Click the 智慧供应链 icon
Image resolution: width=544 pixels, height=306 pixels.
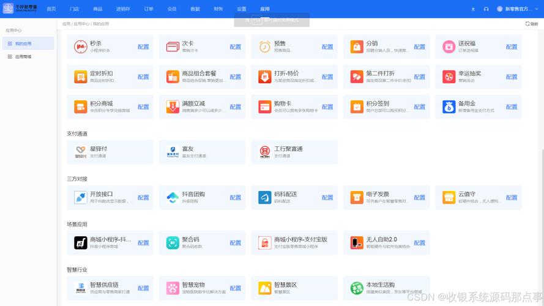(x=81, y=288)
